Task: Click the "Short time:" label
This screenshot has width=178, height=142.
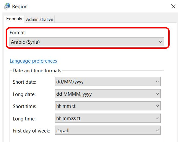Action: coord(24,106)
